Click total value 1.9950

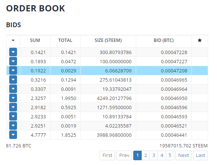(x=69, y=98)
